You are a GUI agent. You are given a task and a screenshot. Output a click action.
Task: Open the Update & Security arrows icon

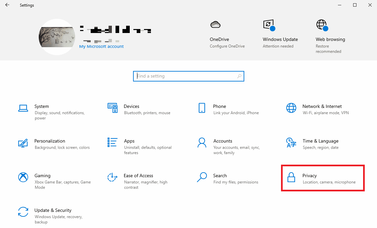[x=23, y=212]
